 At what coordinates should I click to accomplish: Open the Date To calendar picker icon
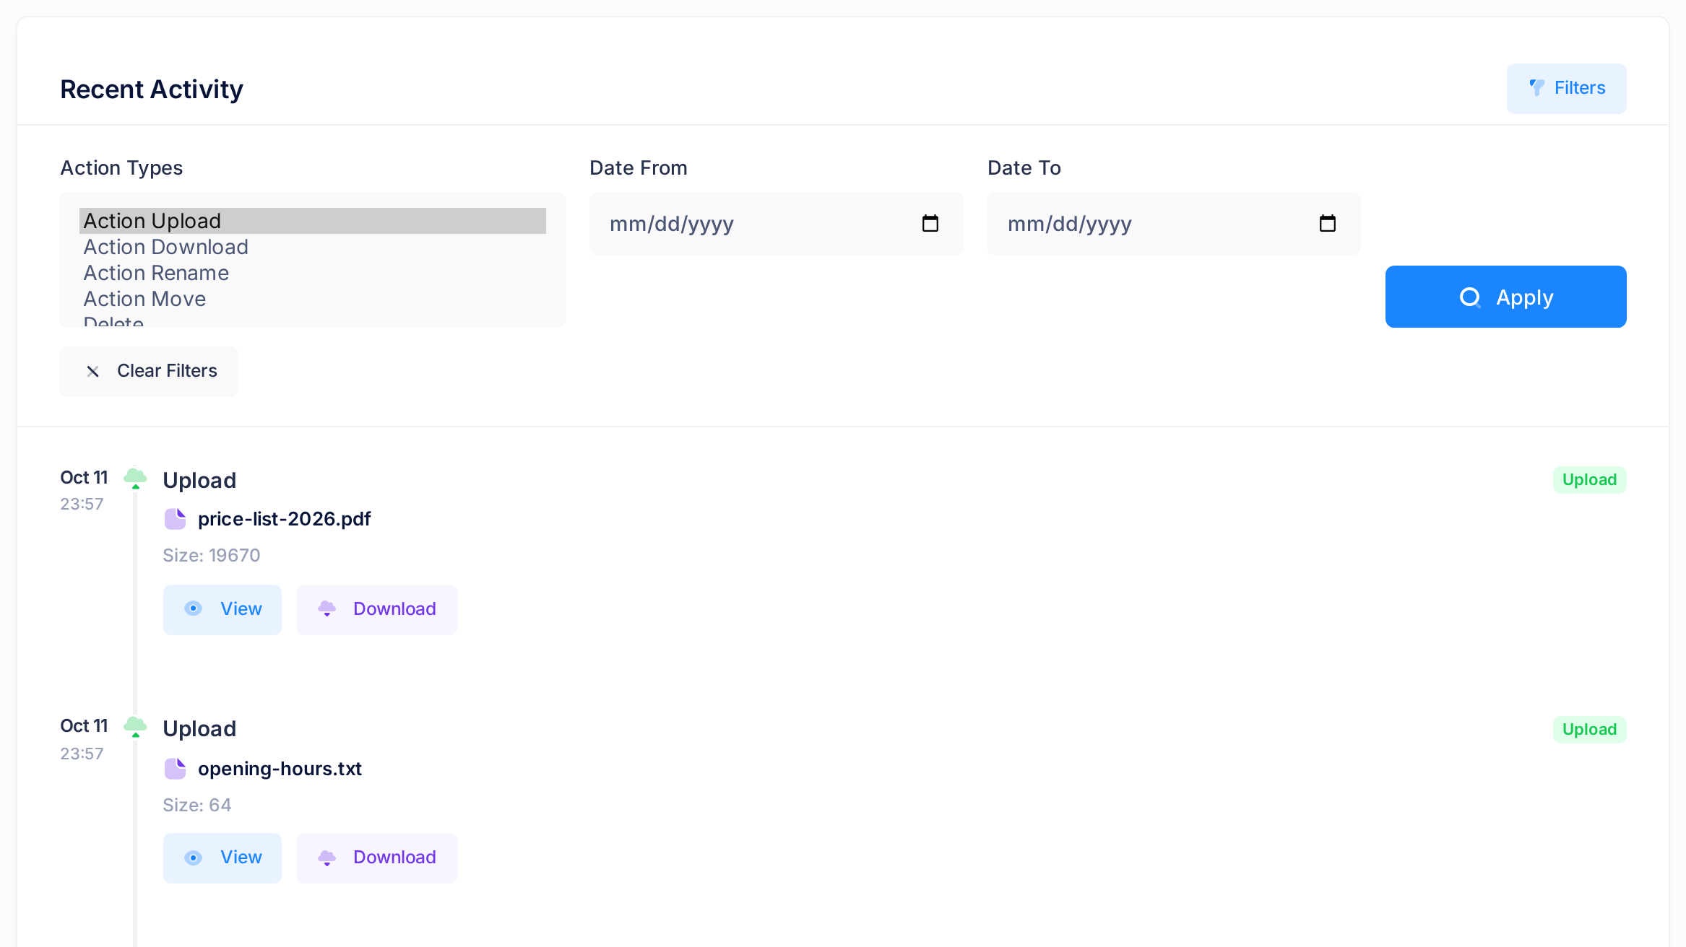click(x=1328, y=224)
